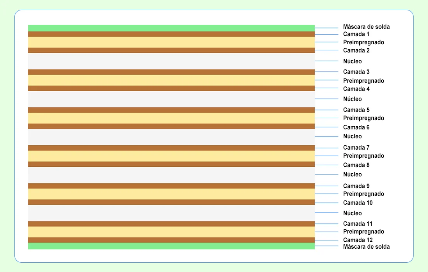Click the "Camada 6" label
Screen dimensions: 428x272
click(x=356, y=127)
